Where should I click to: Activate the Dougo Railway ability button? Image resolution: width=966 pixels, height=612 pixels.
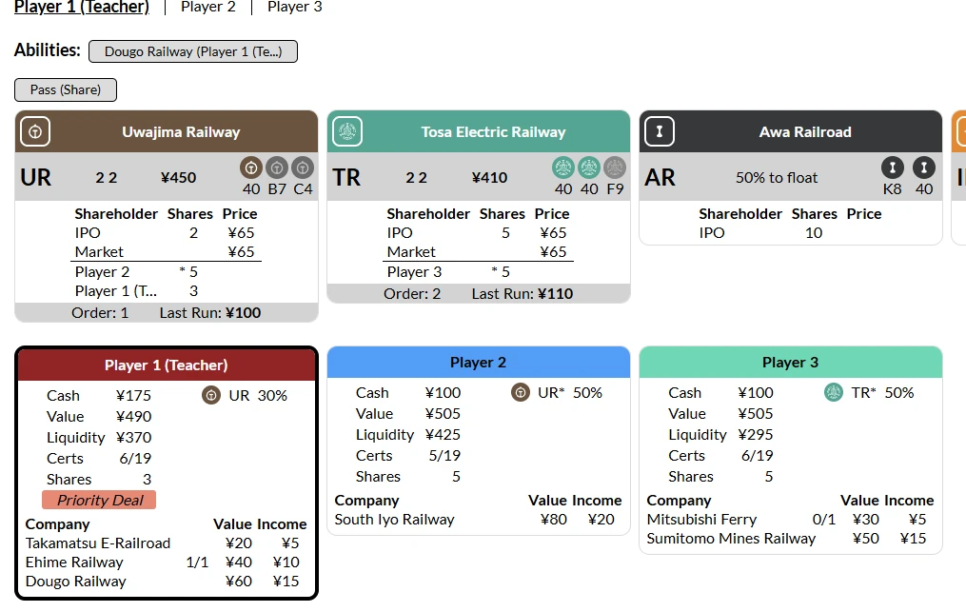[193, 51]
